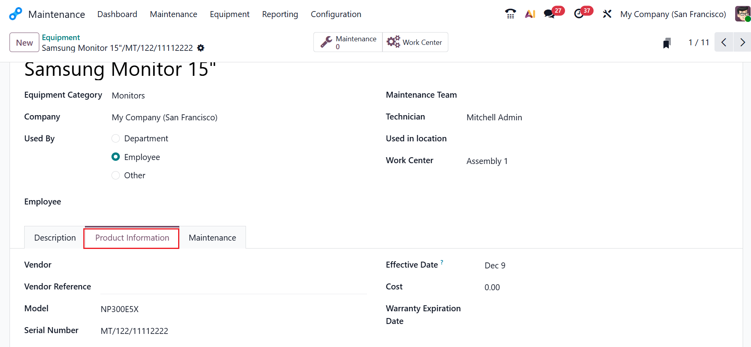Click the Vendor Reference input field
The height and width of the screenshot is (347, 751).
(x=234, y=287)
